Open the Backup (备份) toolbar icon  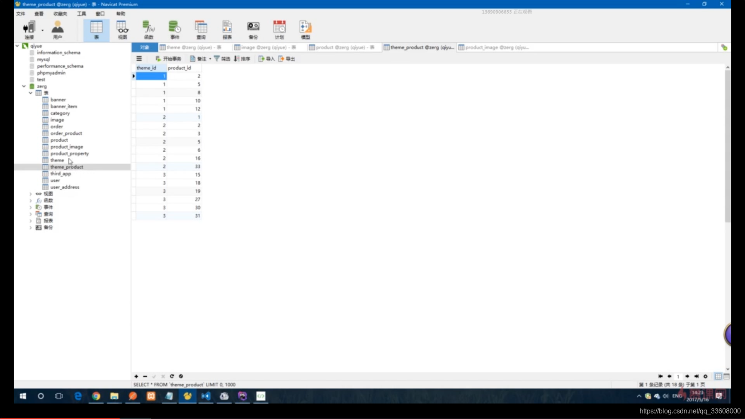[x=253, y=30]
